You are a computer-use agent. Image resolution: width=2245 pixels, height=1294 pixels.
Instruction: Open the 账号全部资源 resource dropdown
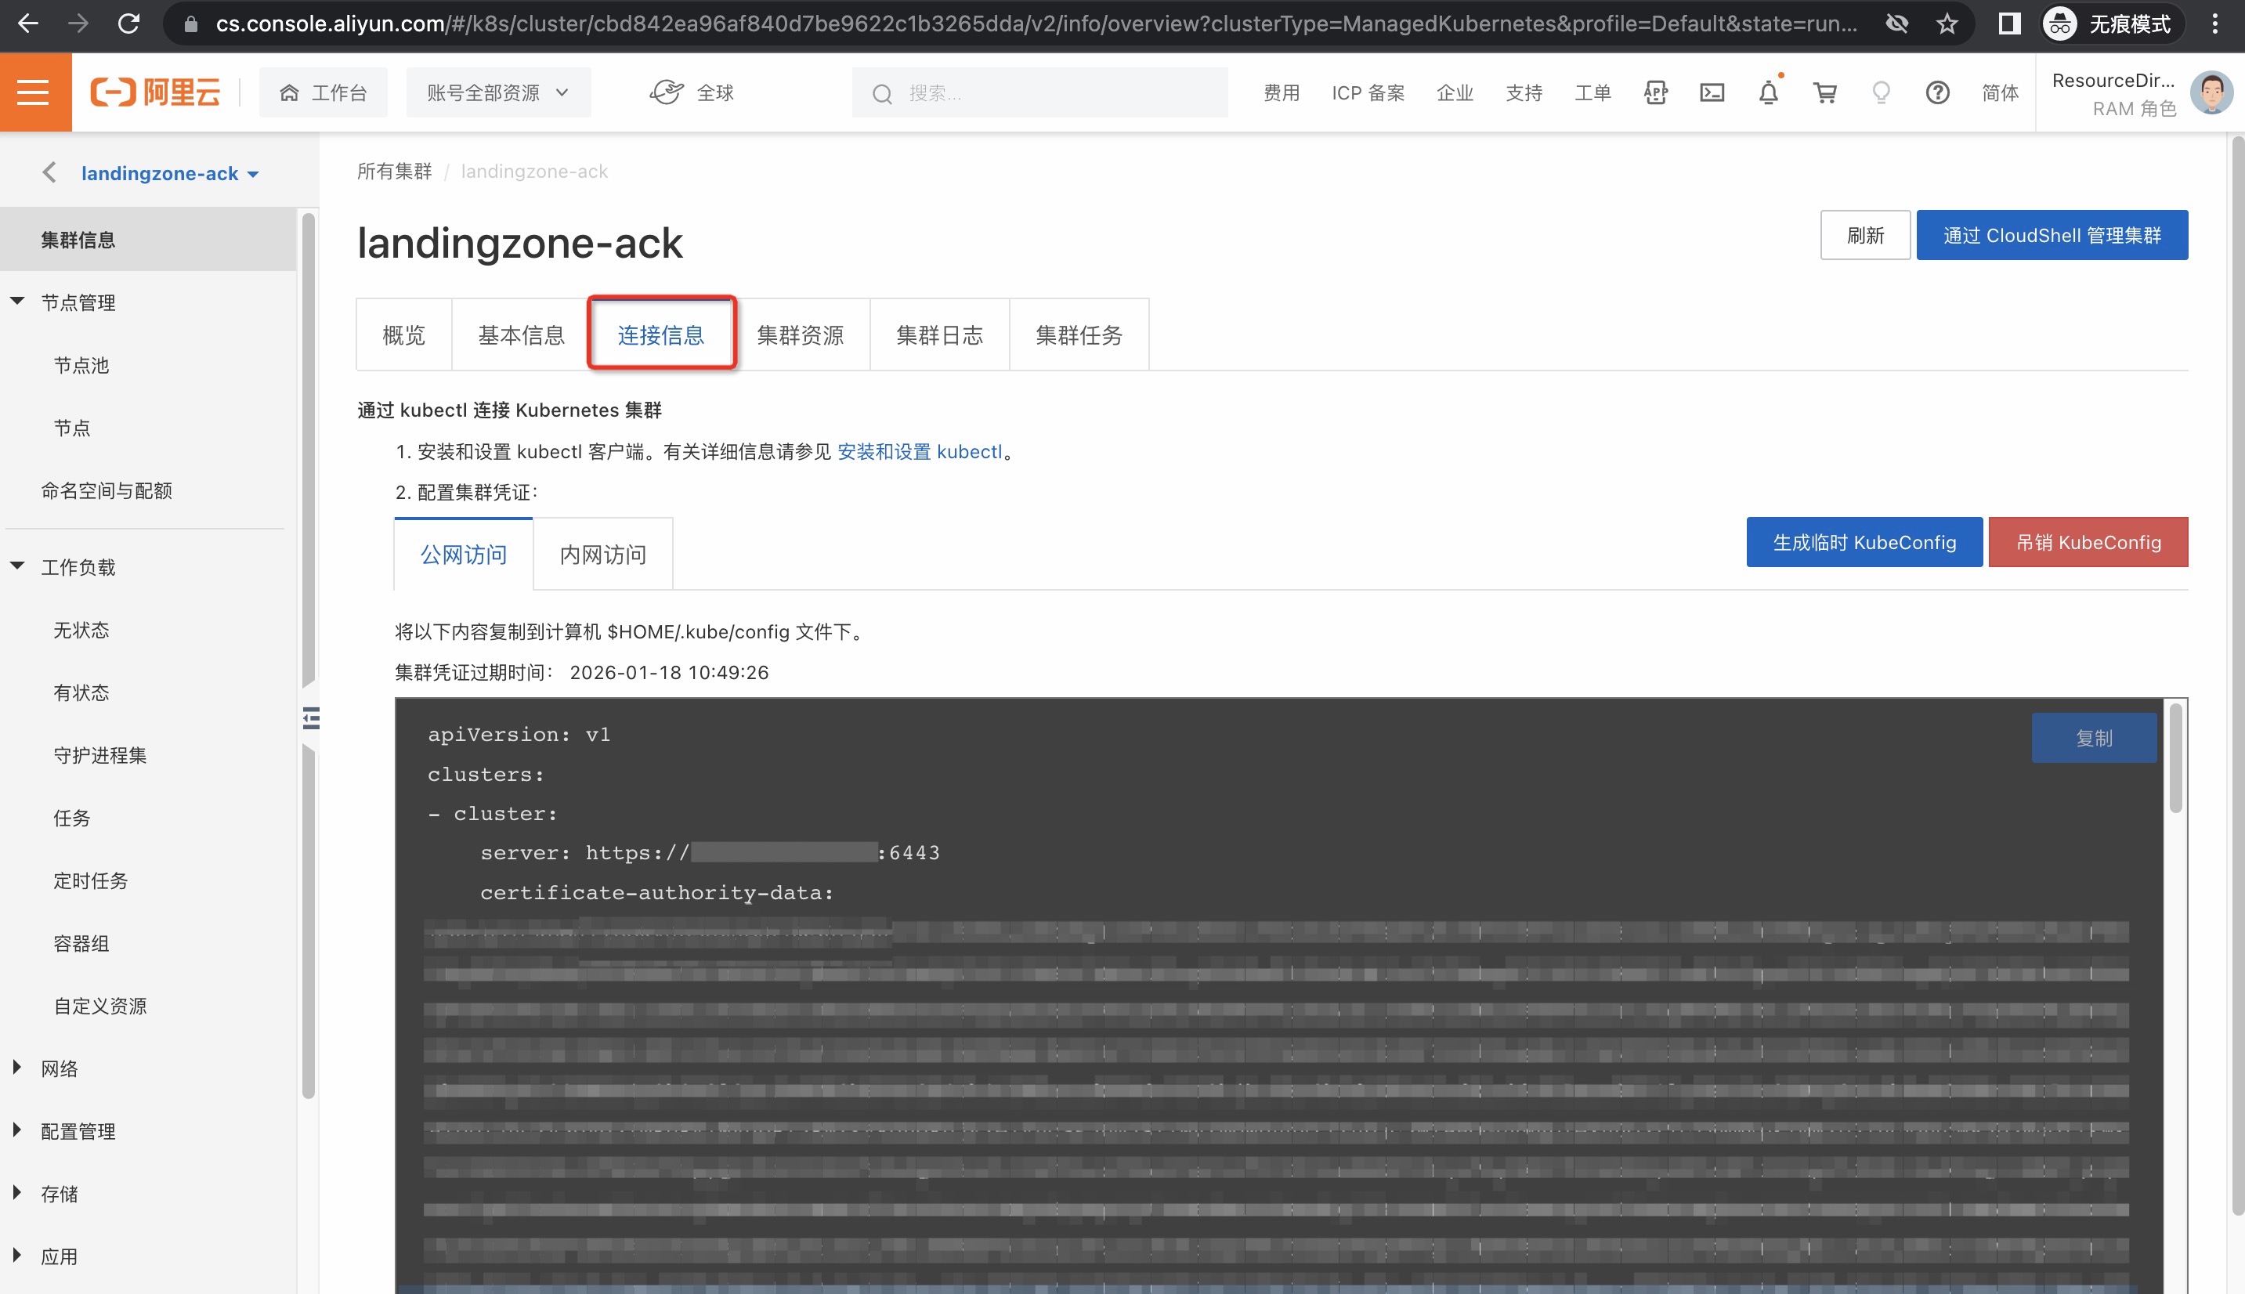(x=499, y=92)
